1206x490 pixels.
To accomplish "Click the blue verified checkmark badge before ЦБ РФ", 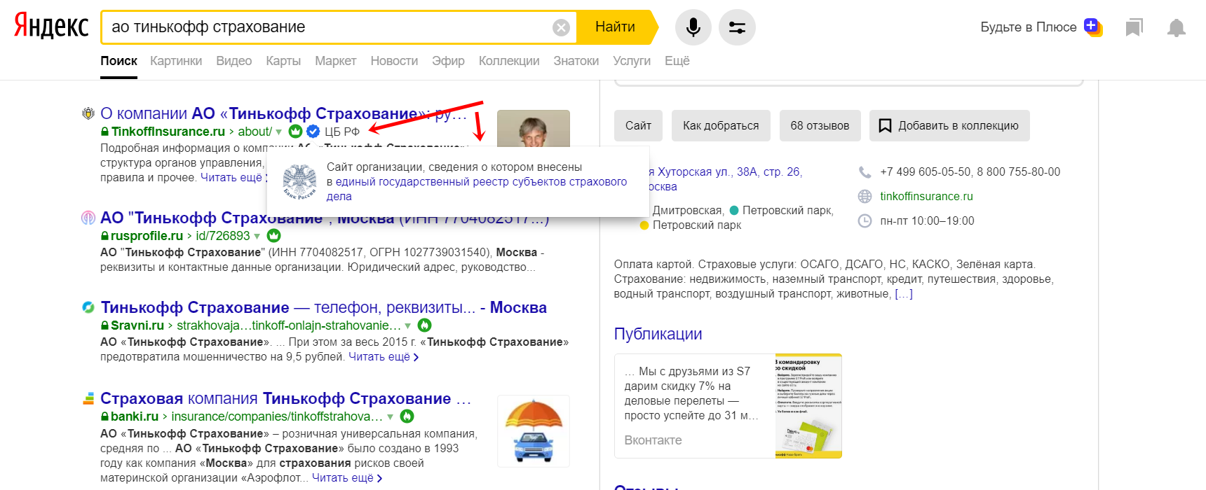I will (x=313, y=132).
